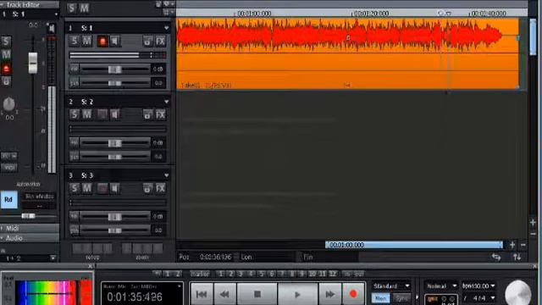Solo track 2

click(74, 114)
